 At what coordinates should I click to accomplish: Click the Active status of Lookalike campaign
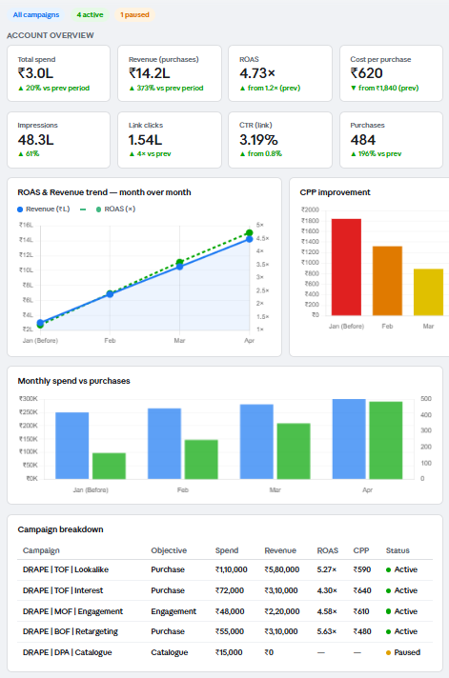coord(401,569)
